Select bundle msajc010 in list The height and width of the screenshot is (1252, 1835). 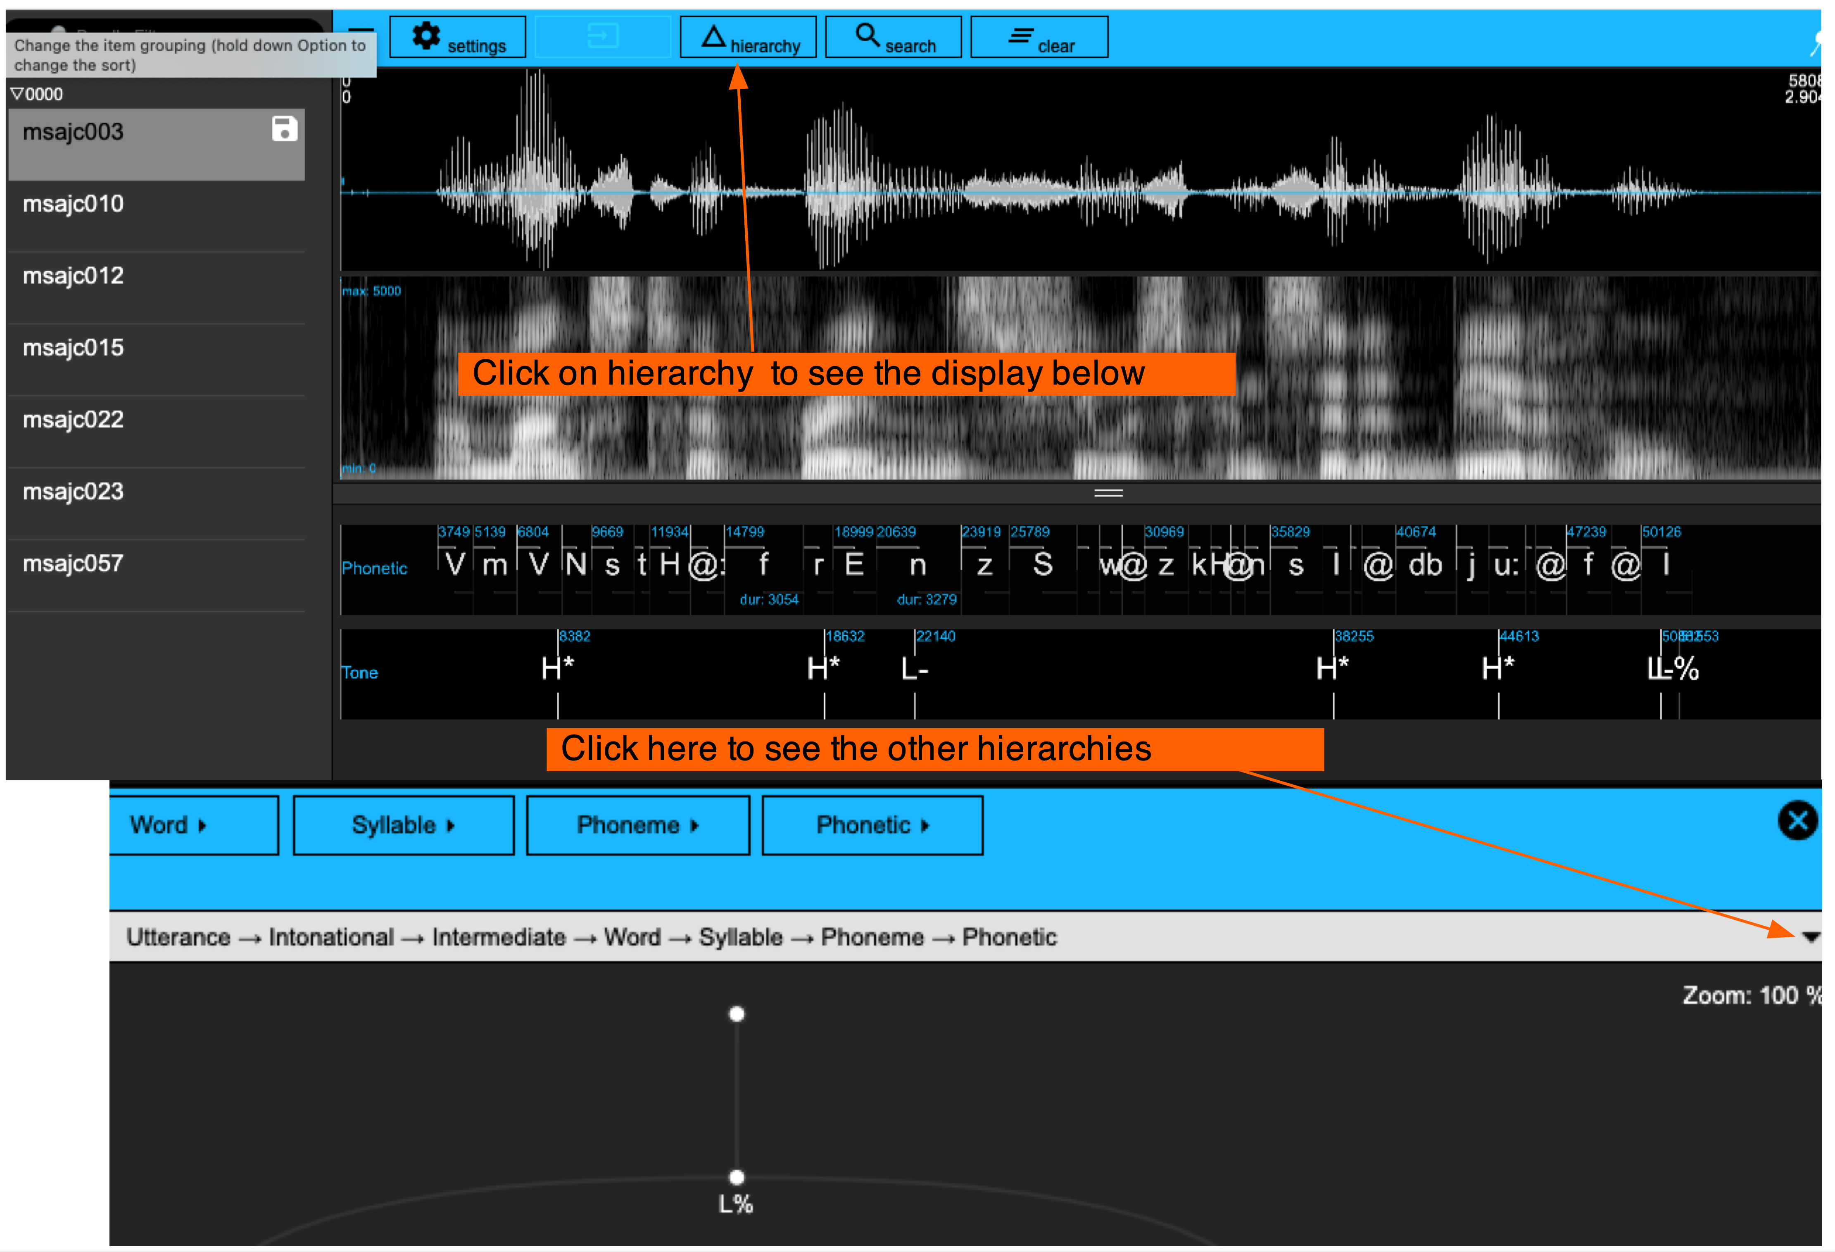point(74,204)
